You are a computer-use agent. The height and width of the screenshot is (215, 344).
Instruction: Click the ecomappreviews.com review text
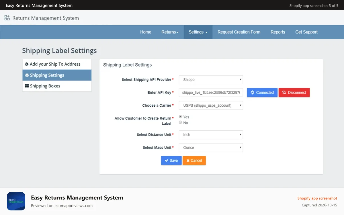(x=62, y=206)
